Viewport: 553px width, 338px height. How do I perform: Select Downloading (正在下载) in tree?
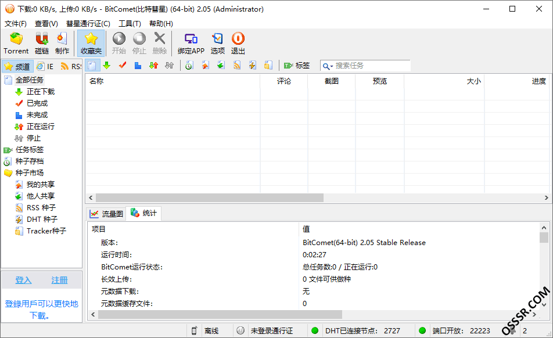[41, 92]
